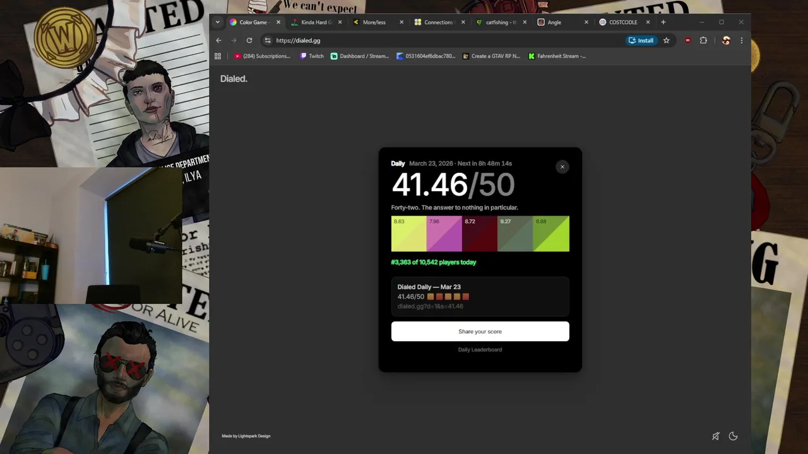This screenshot has width=808, height=454.
Task: Open a new browser tab
Action: 663,22
